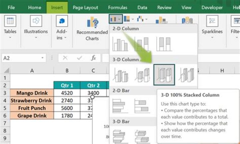Click cell containing 4520
Screen dimensions: 240x144
pos(67,93)
